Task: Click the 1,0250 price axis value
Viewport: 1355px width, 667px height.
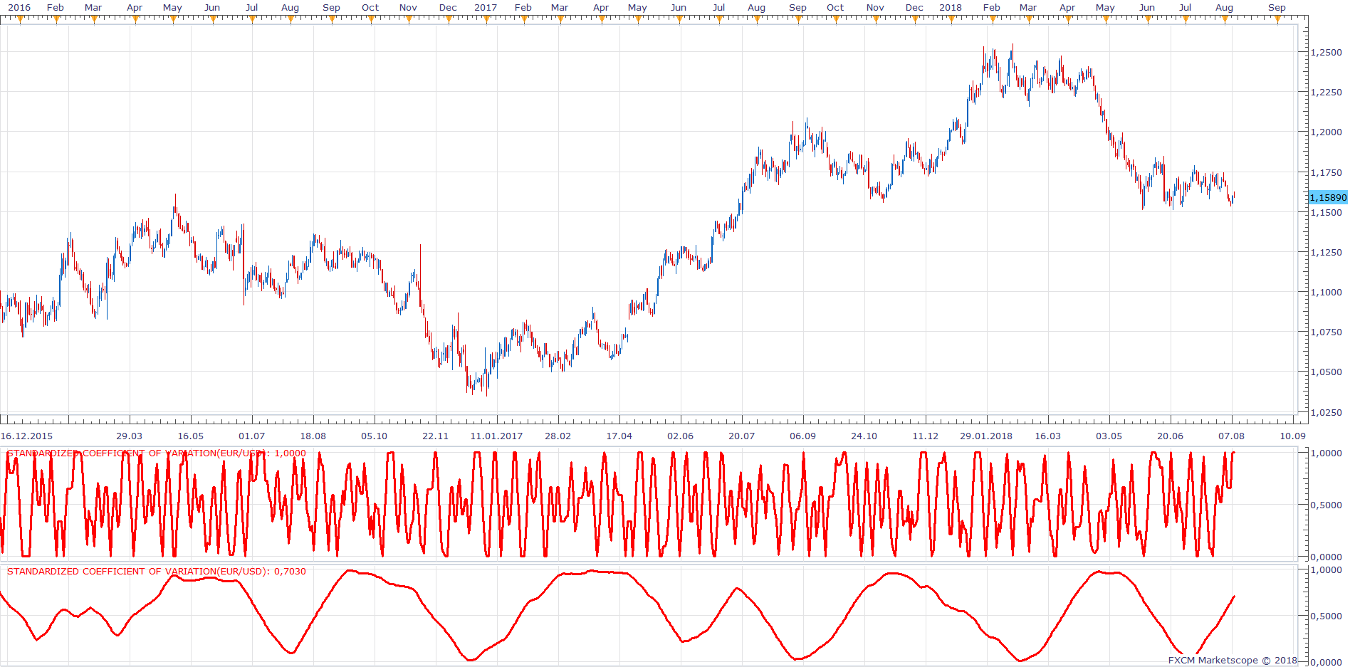Action: 1327,412
